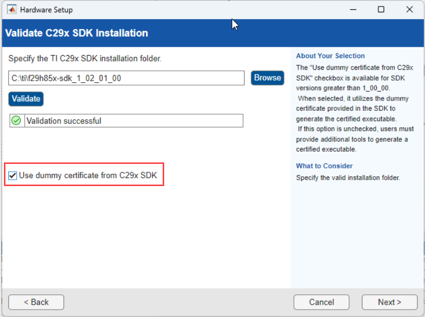This screenshot has height=317, width=425.
Task: Cancel the hardware setup wizard
Action: tap(321, 302)
